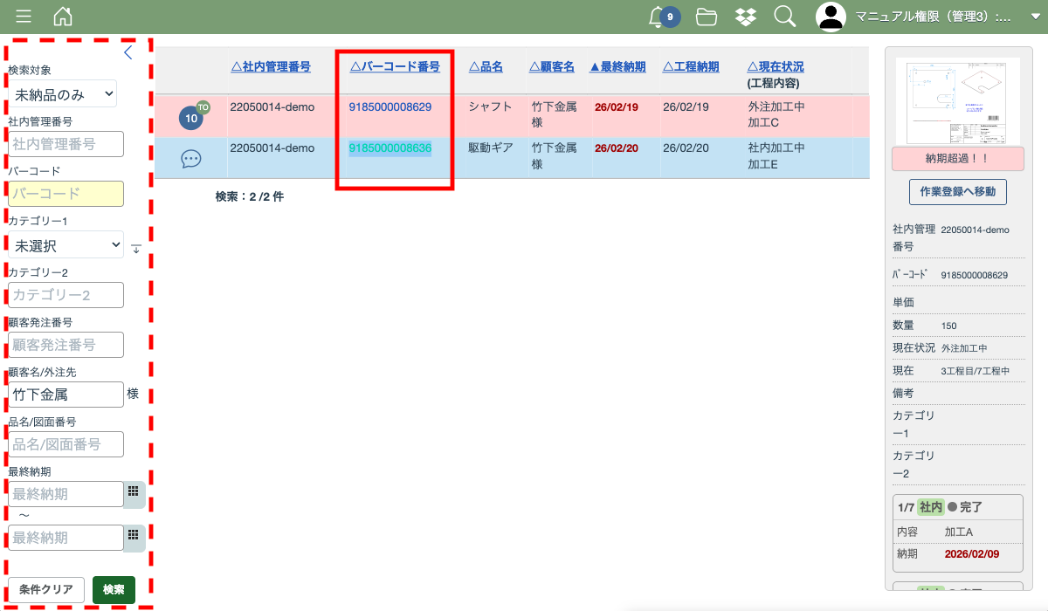Collapse the search sidebar panel
Image resolution: width=1048 pixels, height=611 pixels.
pos(128,52)
